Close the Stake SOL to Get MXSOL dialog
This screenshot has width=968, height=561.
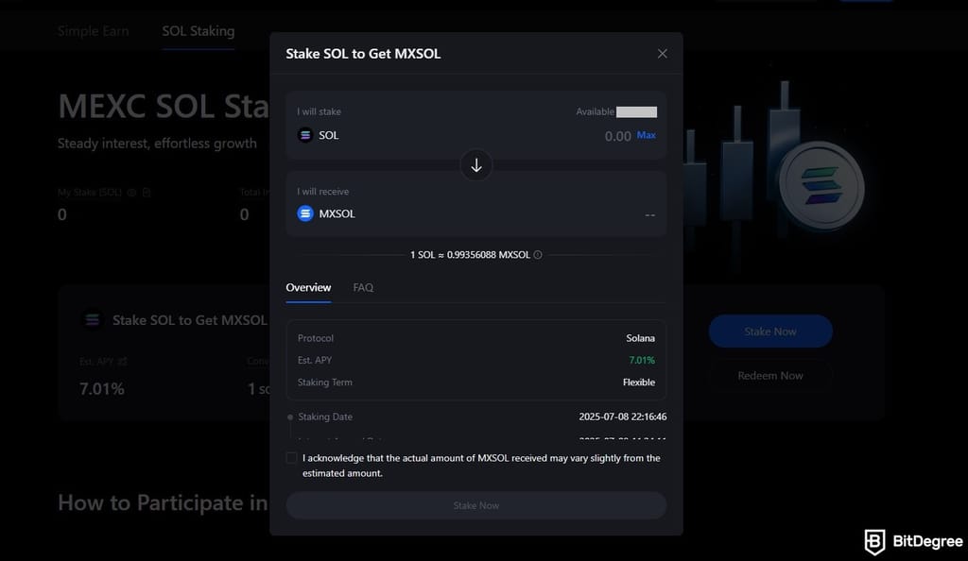[662, 54]
